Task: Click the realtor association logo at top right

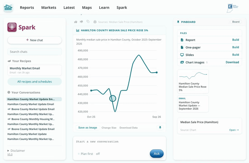Action: [x=232, y=8]
